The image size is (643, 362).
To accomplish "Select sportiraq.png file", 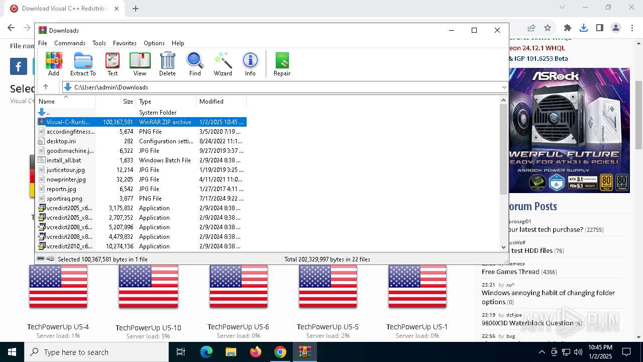I will 64,199.
